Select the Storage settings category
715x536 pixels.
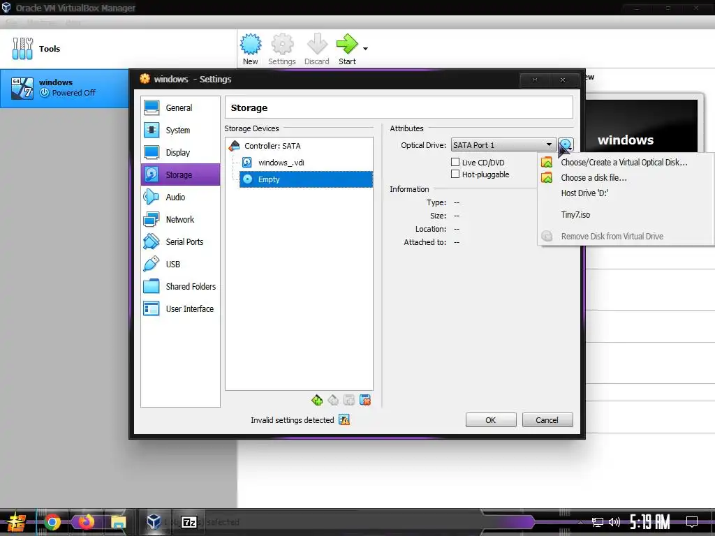(x=180, y=174)
